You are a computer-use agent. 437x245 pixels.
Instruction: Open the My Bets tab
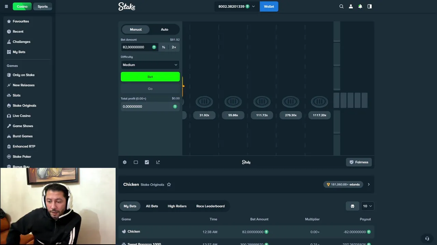pos(130,206)
